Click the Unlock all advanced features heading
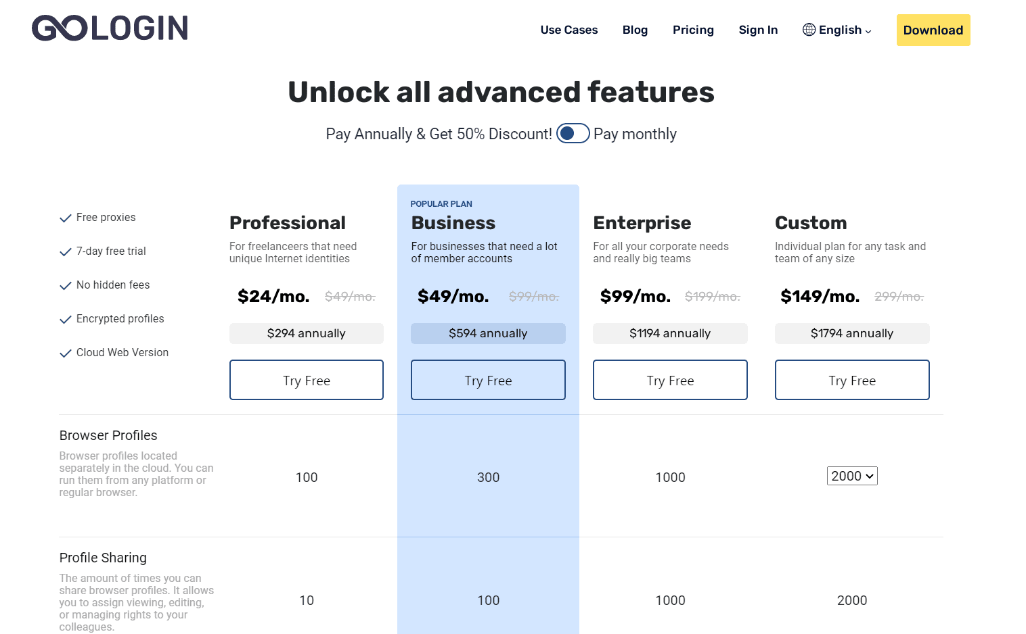The image size is (1026, 634). click(x=501, y=92)
